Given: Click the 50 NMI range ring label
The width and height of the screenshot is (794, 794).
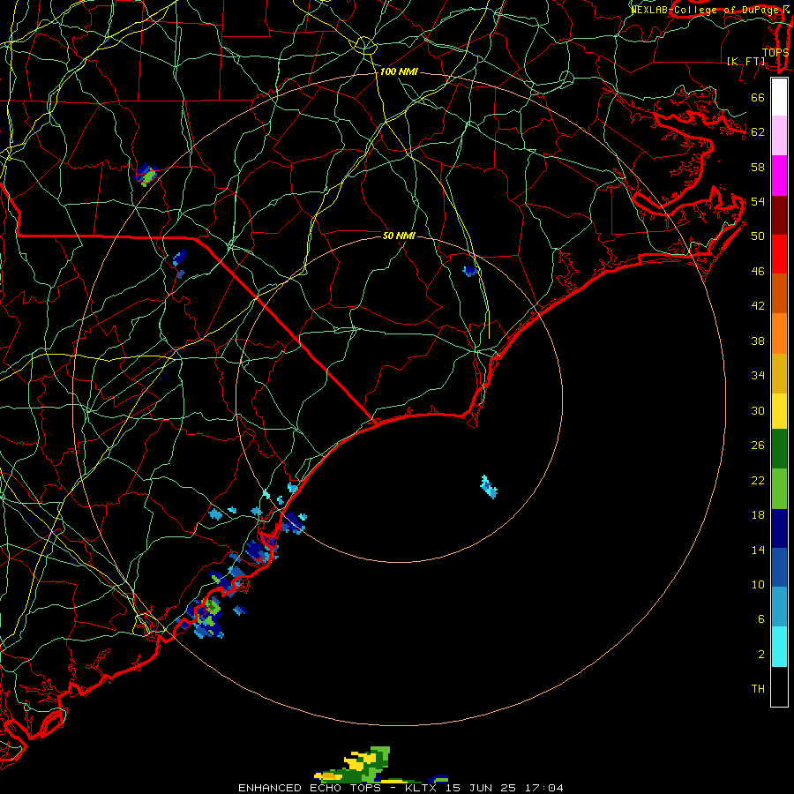Looking at the screenshot, I should pos(399,236).
